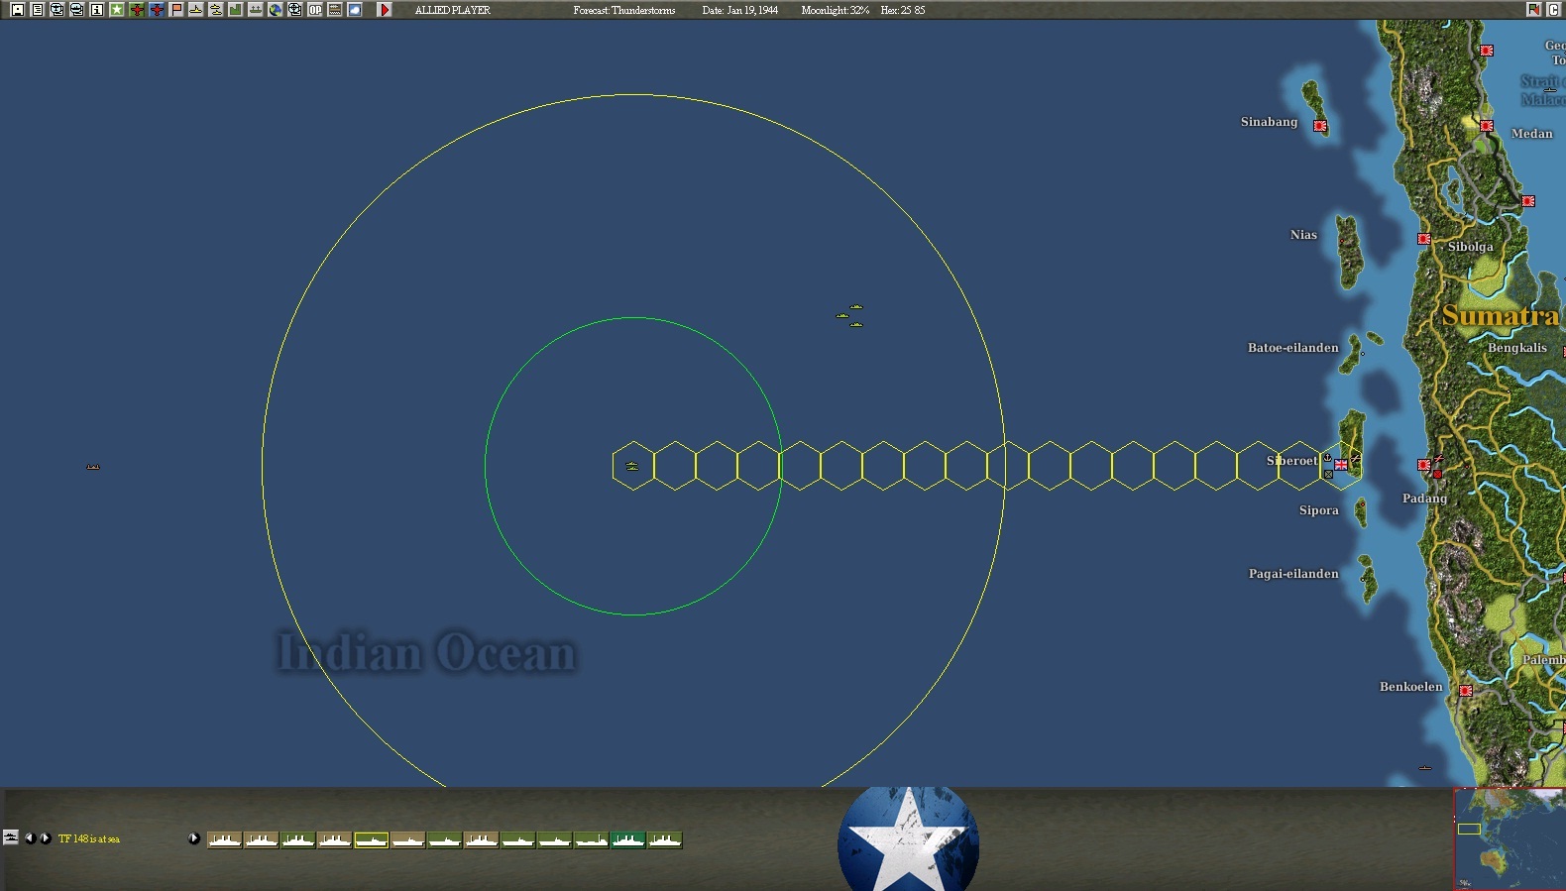Click the airfield icon at Siberoet
Image resolution: width=1566 pixels, height=891 pixels.
coord(1356,458)
